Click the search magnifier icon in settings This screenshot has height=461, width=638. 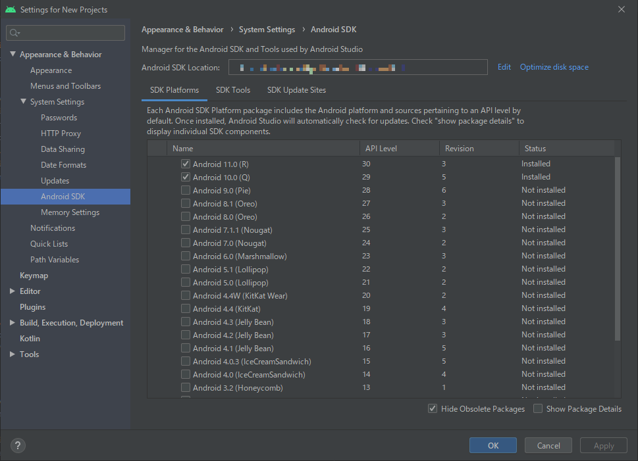14,33
